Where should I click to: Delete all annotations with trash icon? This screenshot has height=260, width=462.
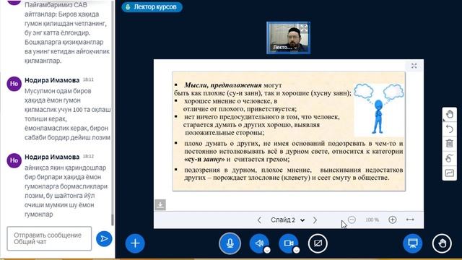tap(449, 143)
